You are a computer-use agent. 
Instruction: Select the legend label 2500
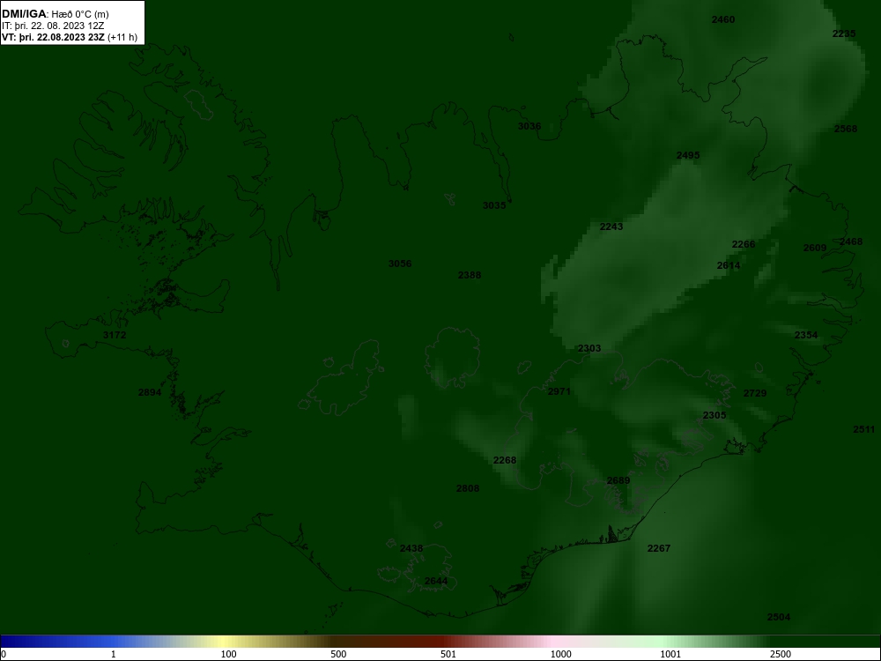point(781,654)
